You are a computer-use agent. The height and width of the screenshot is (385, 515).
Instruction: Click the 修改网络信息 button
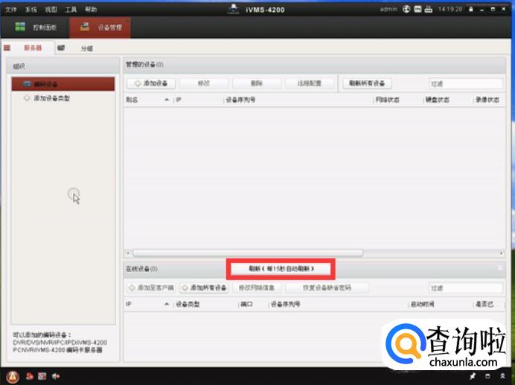(x=257, y=288)
